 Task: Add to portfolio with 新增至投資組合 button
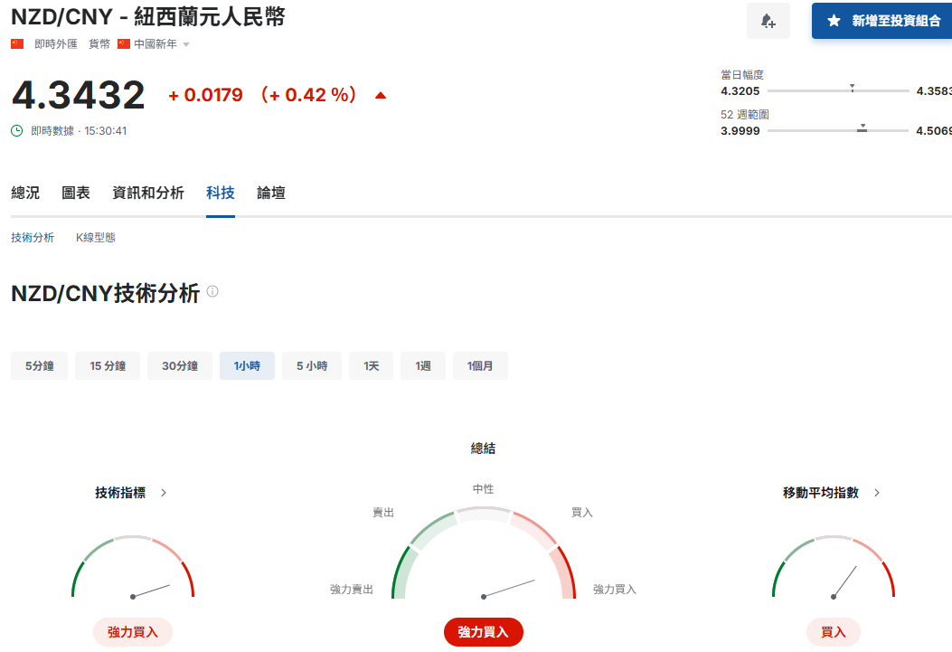pyautogui.click(x=881, y=21)
